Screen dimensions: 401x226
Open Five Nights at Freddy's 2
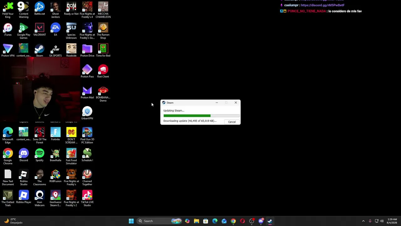(71, 198)
